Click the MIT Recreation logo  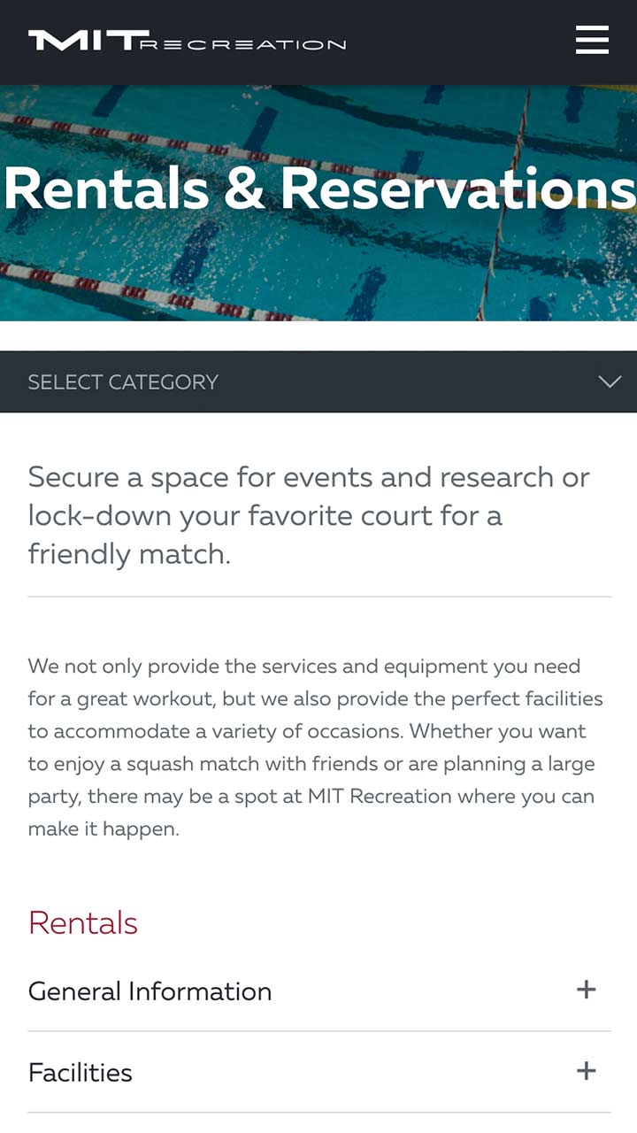187,42
